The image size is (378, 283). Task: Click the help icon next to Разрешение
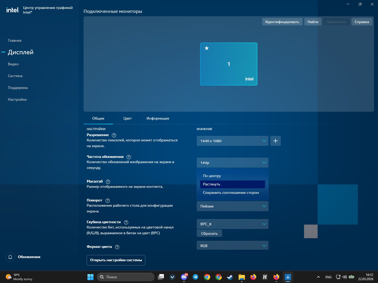(114, 135)
